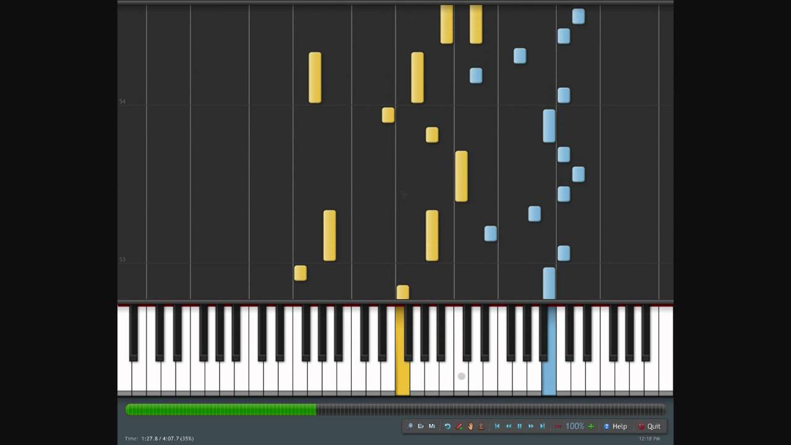Toggle the Eb key signature label button
791x445 pixels.
point(421,426)
